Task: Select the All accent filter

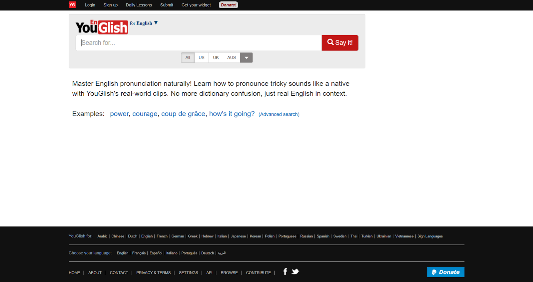Action: tap(188, 57)
